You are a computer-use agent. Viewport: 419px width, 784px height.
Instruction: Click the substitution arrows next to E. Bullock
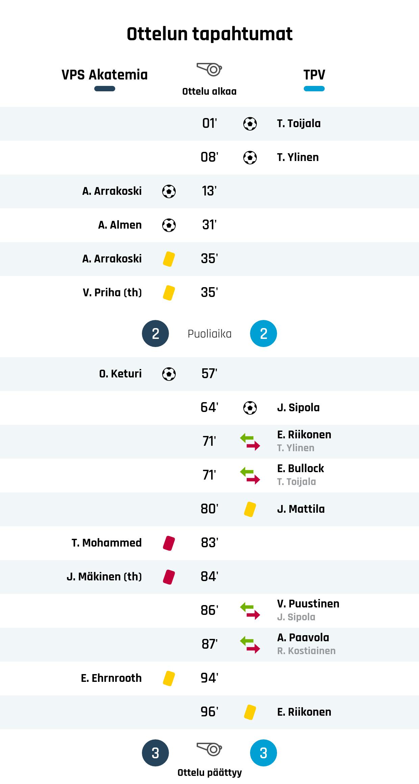tap(250, 476)
